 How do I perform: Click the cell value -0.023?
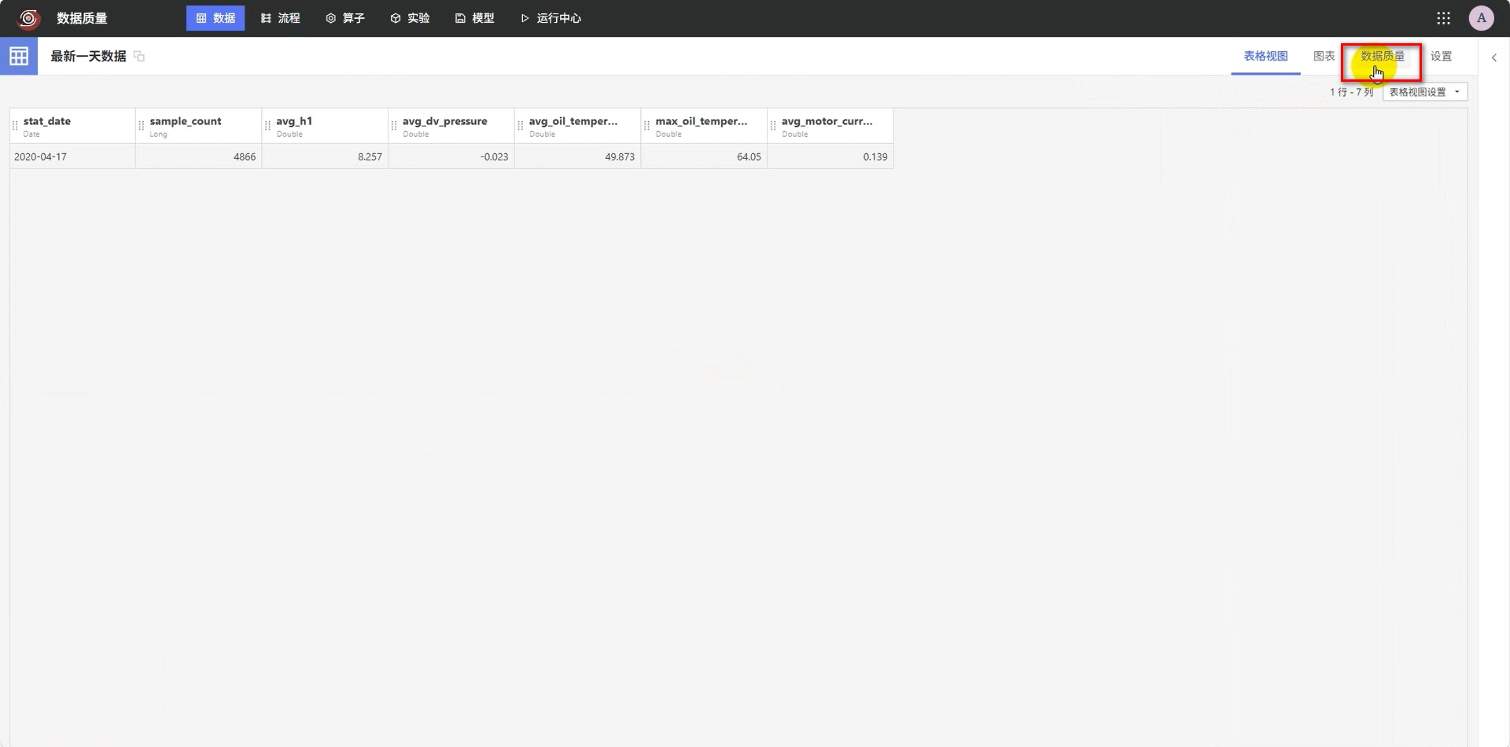[451, 156]
